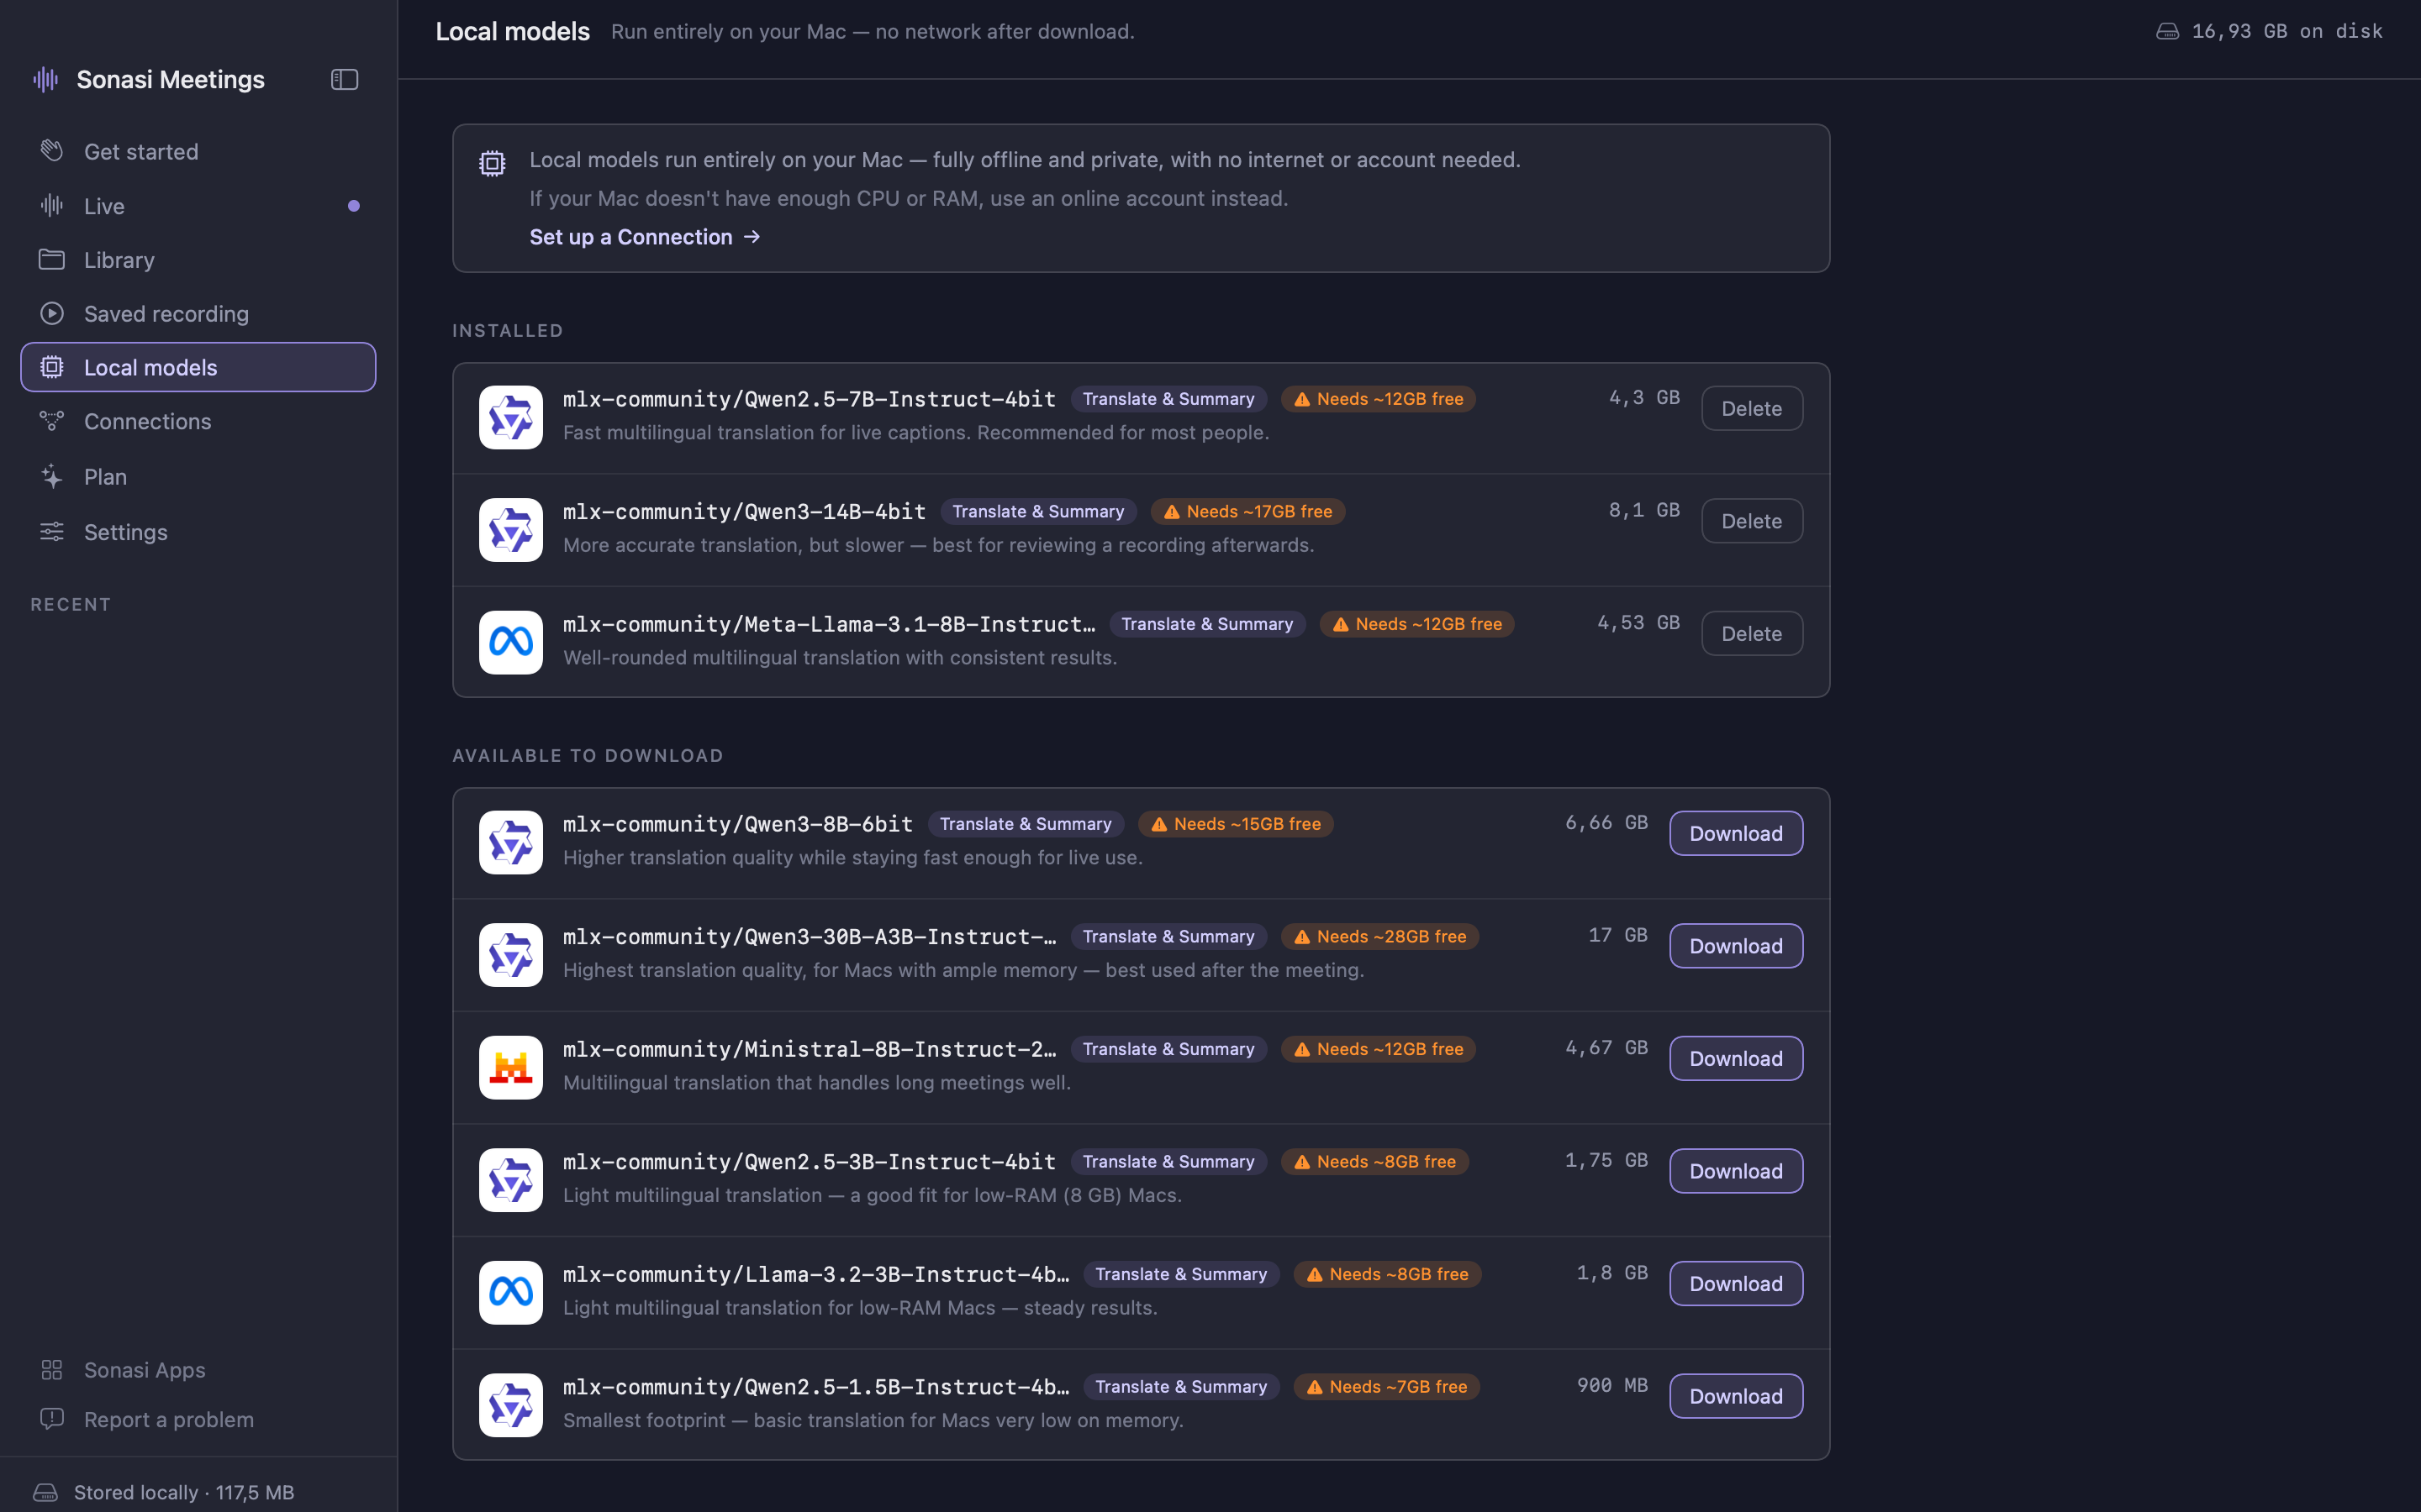Click the mlx-community/Qwen3-14B-4bit model name
This screenshot has width=2421, height=1512.
point(744,512)
